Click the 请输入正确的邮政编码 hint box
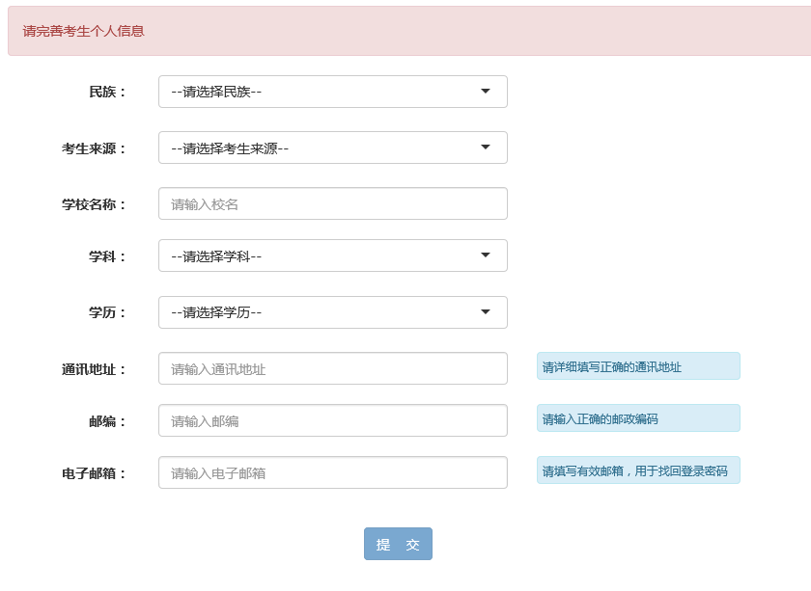811x591 pixels. pyautogui.click(x=638, y=417)
